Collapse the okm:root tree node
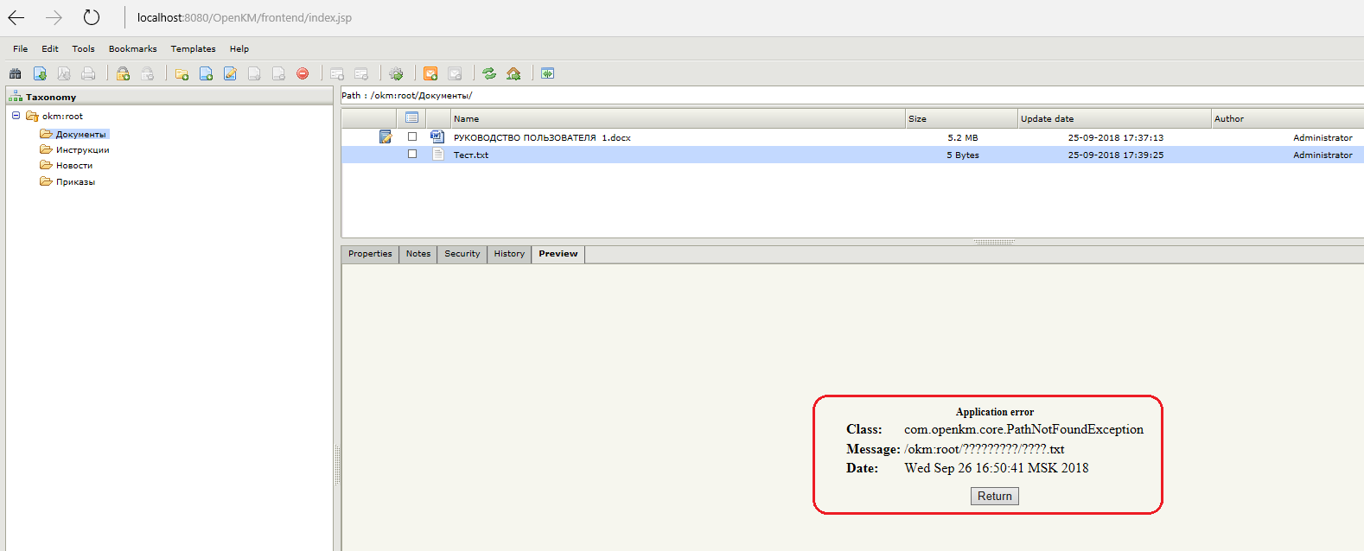 (x=16, y=116)
